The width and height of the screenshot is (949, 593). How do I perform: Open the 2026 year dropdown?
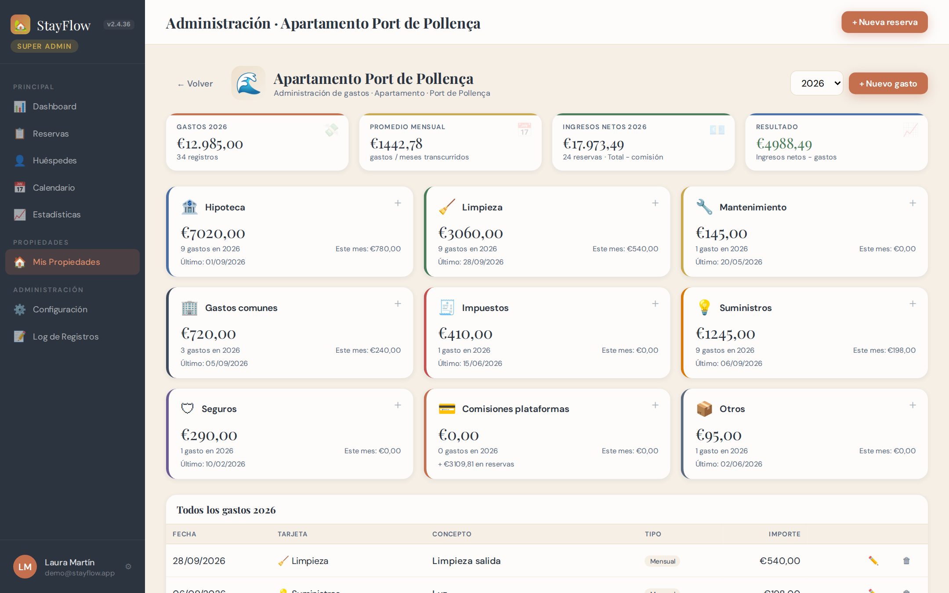click(816, 83)
